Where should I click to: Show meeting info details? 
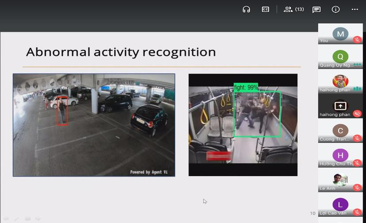point(335,9)
